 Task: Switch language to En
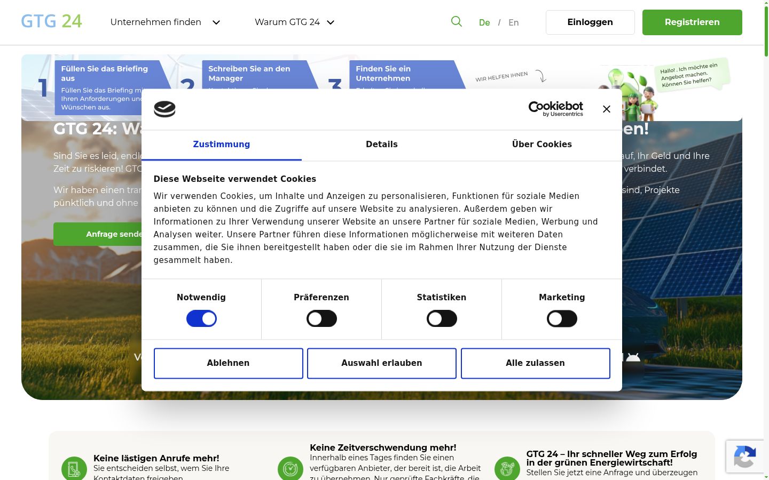[x=514, y=22]
